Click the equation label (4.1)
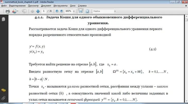188x104 pixels. pos(153,49)
